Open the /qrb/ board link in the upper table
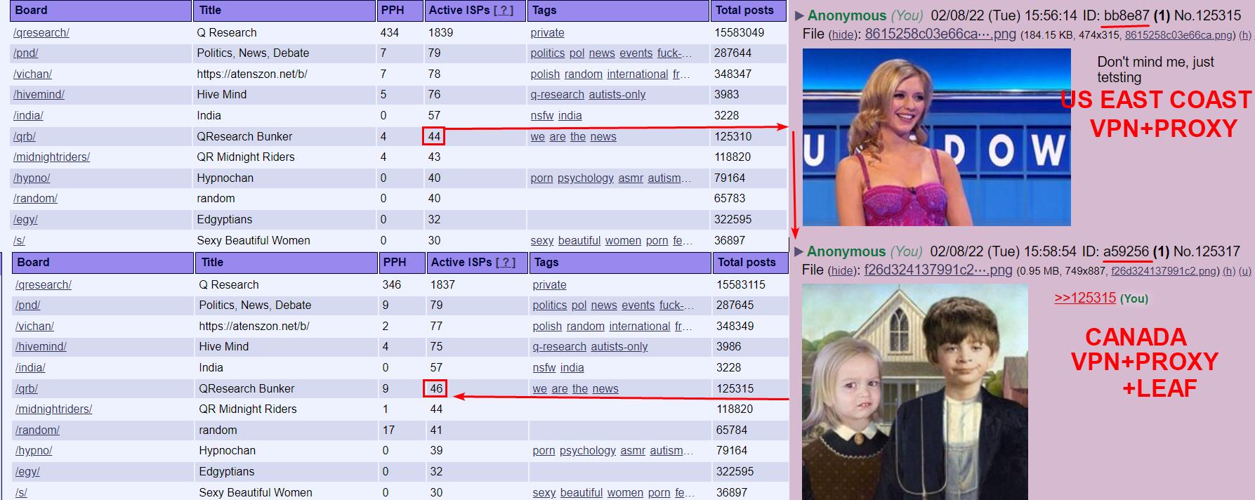This screenshot has width=1255, height=500. 25,137
